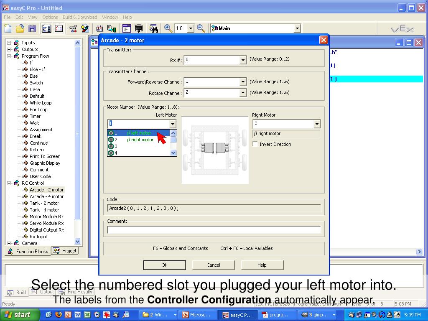Open the Rx # dropdown
The height and width of the screenshot is (321, 428).
243,60
